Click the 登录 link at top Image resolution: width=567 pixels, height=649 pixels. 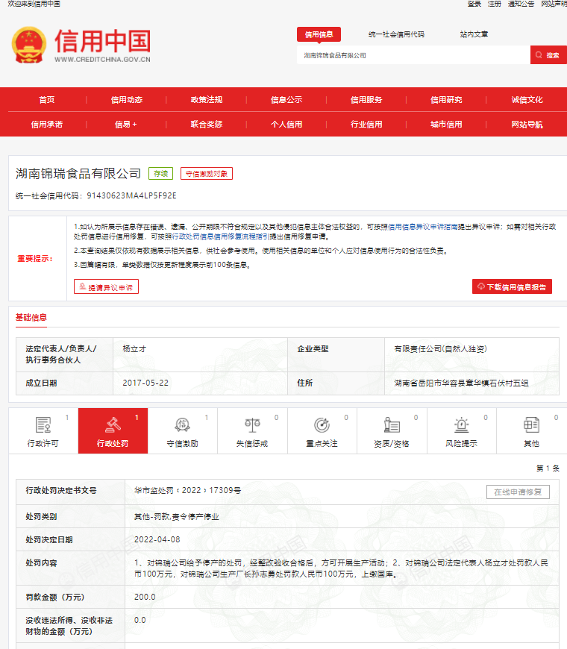click(x=474, y=4)
